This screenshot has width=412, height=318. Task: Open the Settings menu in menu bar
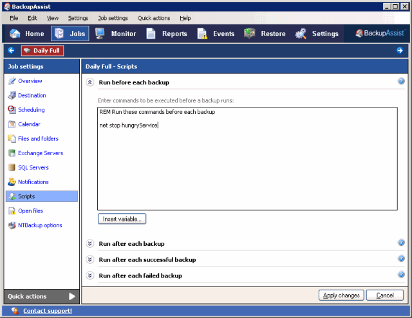pos(78,18)
